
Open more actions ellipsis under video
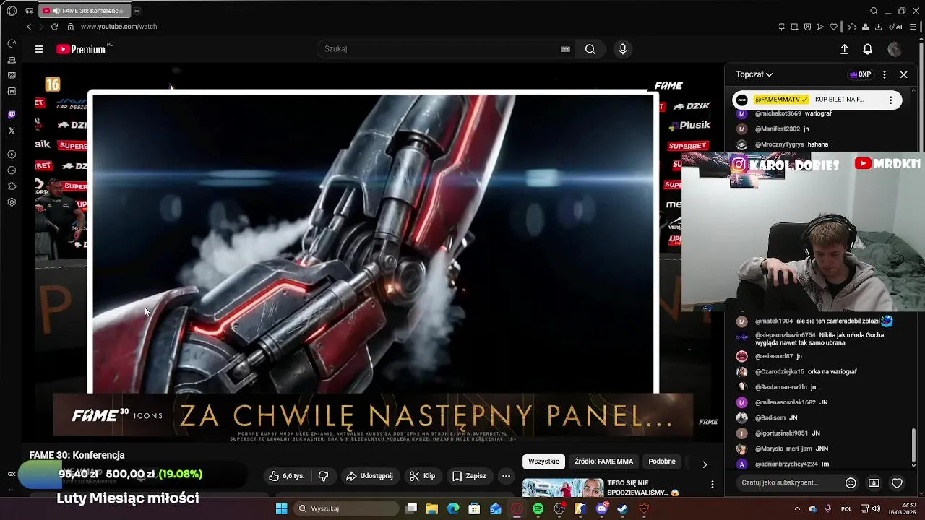[506, 476]
